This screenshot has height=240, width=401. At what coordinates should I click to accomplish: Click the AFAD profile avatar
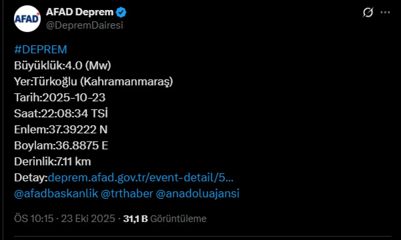coord(27,18)
